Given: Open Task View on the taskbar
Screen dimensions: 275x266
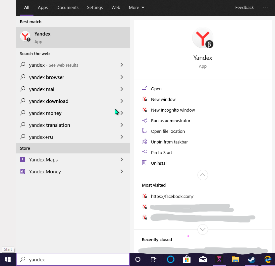Looking at the screenshot, I should 154,259.
